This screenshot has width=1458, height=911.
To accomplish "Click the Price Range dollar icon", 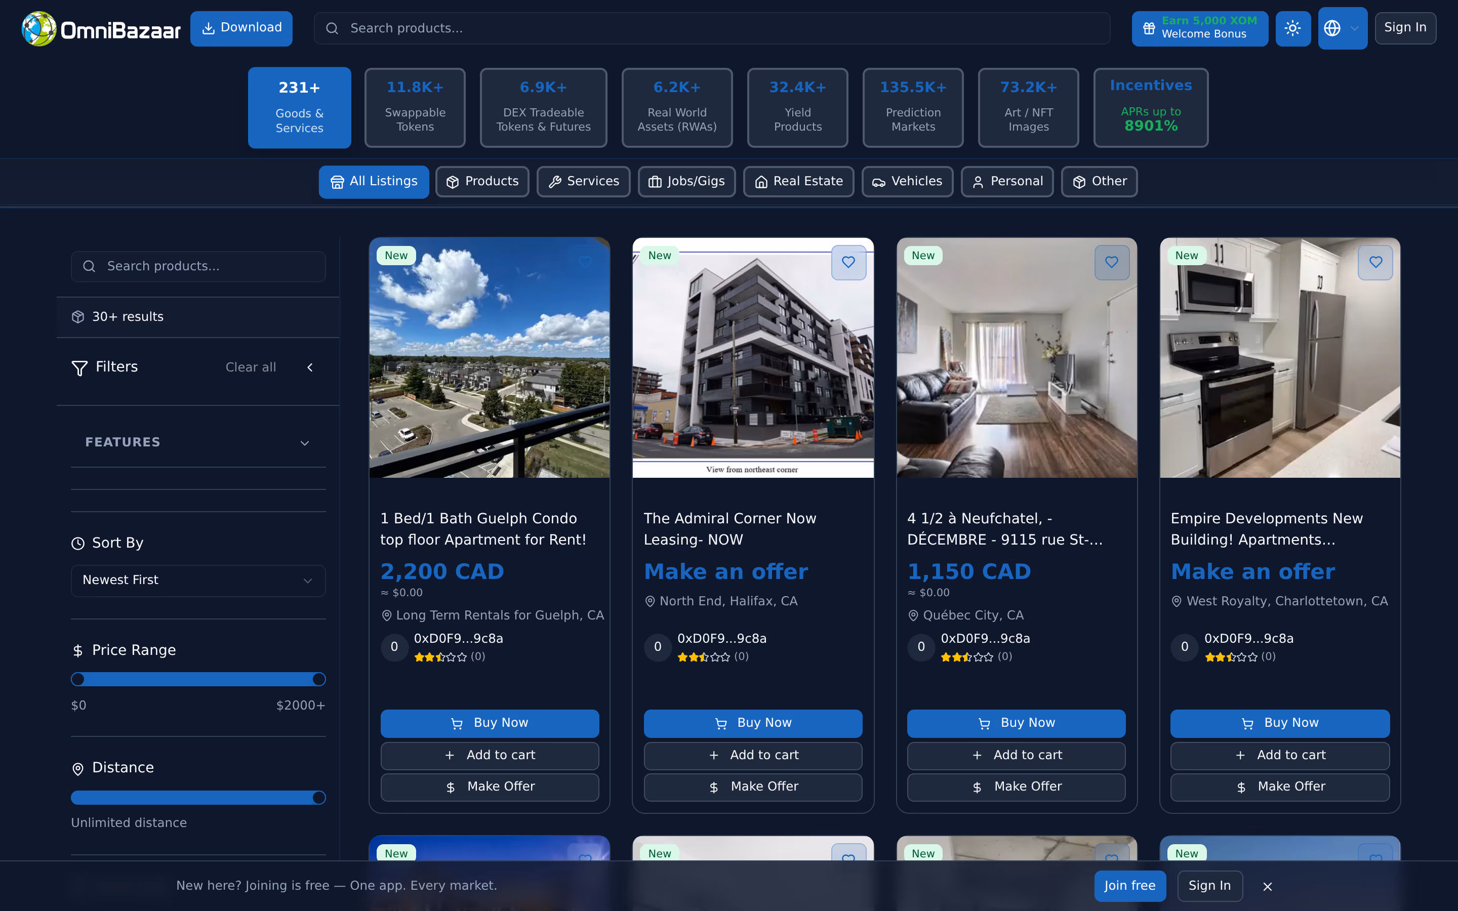I will pyautogui.click(x=78, y=651).
